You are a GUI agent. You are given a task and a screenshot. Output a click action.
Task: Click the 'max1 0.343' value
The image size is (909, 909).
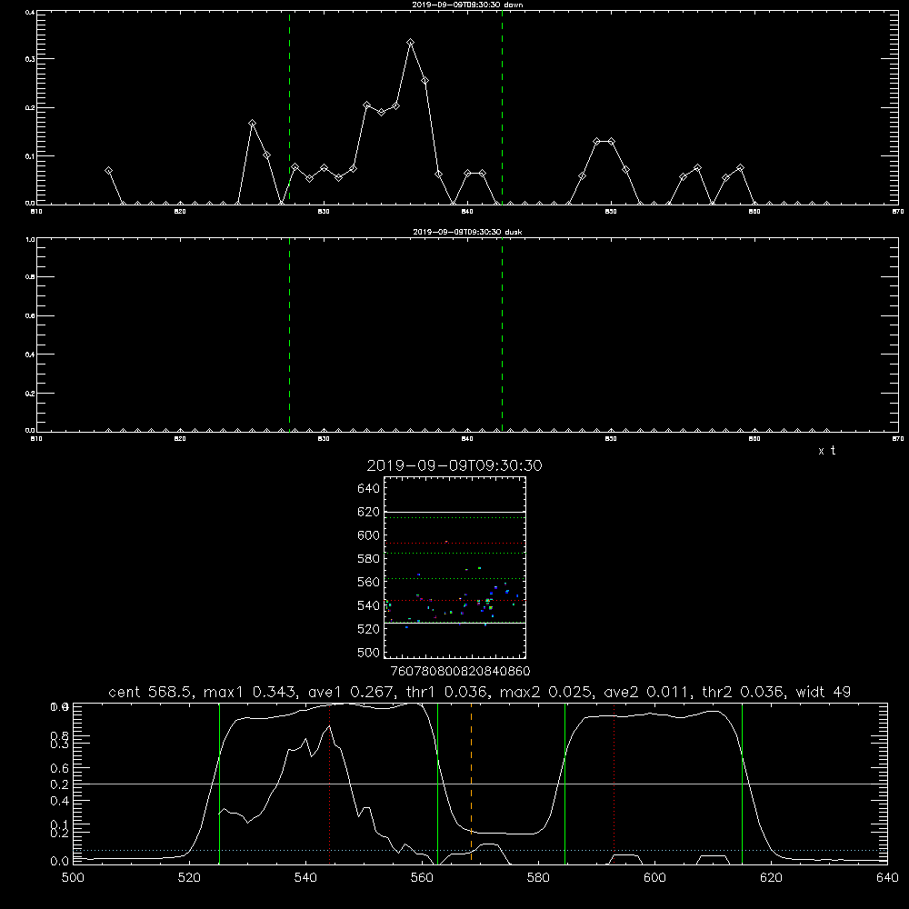coord(252,692)
